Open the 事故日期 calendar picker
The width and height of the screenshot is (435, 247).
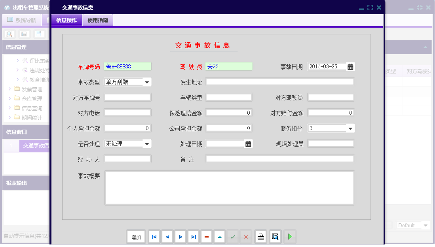click(x=350, y=67)
